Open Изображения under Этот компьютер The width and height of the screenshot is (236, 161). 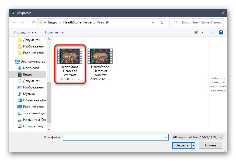click(31, 87)
